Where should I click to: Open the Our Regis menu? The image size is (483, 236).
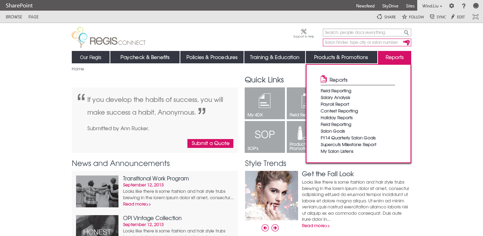pos(91,57)
